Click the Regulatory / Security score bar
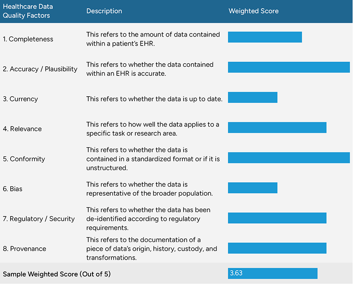The width and height of the screenshot is (353, 286). [277, 218]
